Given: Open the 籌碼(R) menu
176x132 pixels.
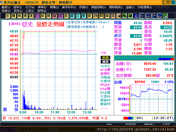Looking at the screenshot, I should [42, 7].
